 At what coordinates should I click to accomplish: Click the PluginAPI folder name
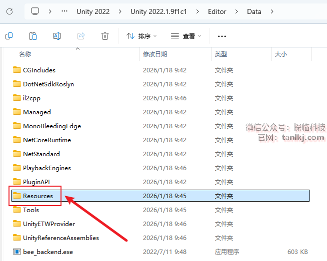pos(36,182)
